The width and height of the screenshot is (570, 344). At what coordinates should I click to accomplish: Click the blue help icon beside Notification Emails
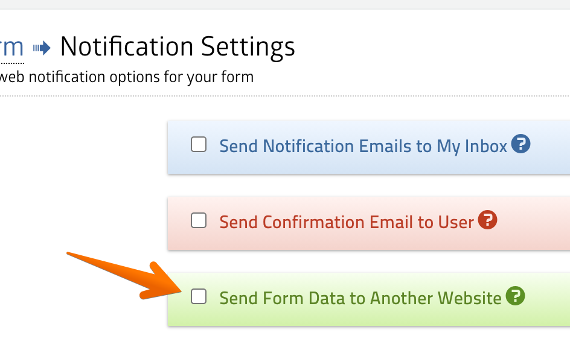coord(520,144)
